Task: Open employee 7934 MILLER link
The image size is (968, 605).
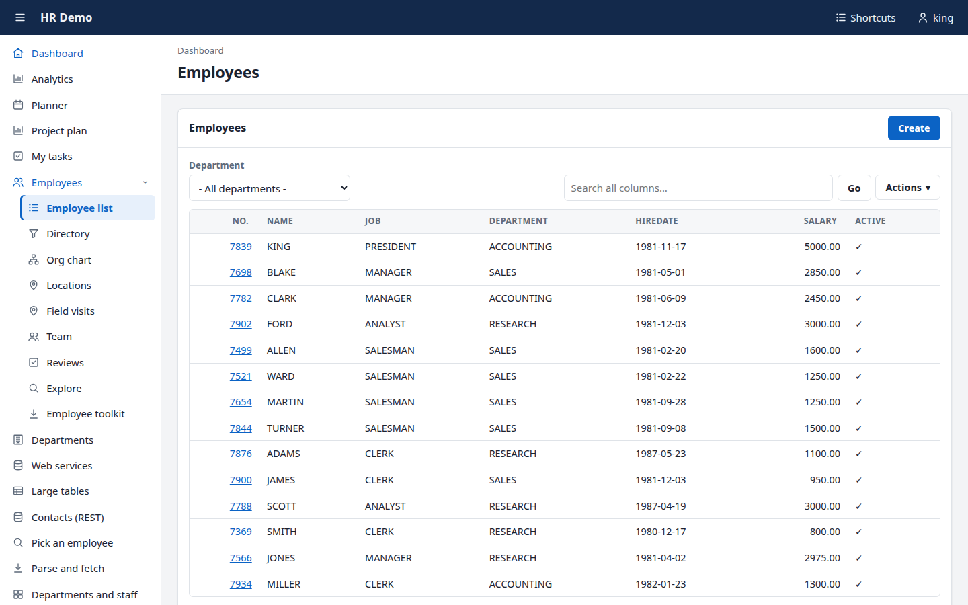Action: pos(241,584)
